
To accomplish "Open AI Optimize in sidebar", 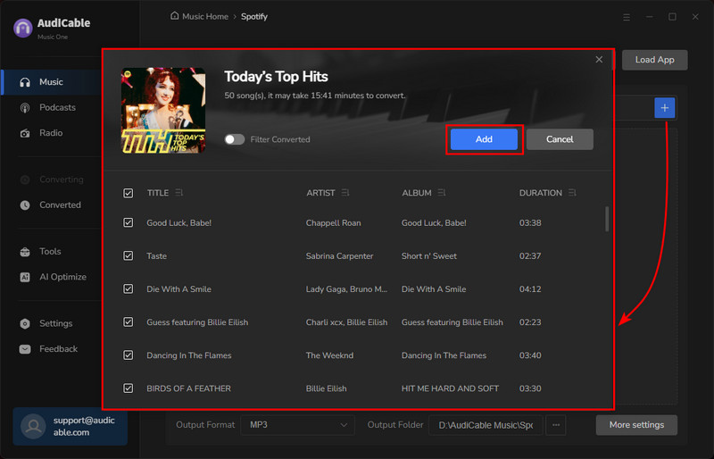I will click(x=62, y=277).
